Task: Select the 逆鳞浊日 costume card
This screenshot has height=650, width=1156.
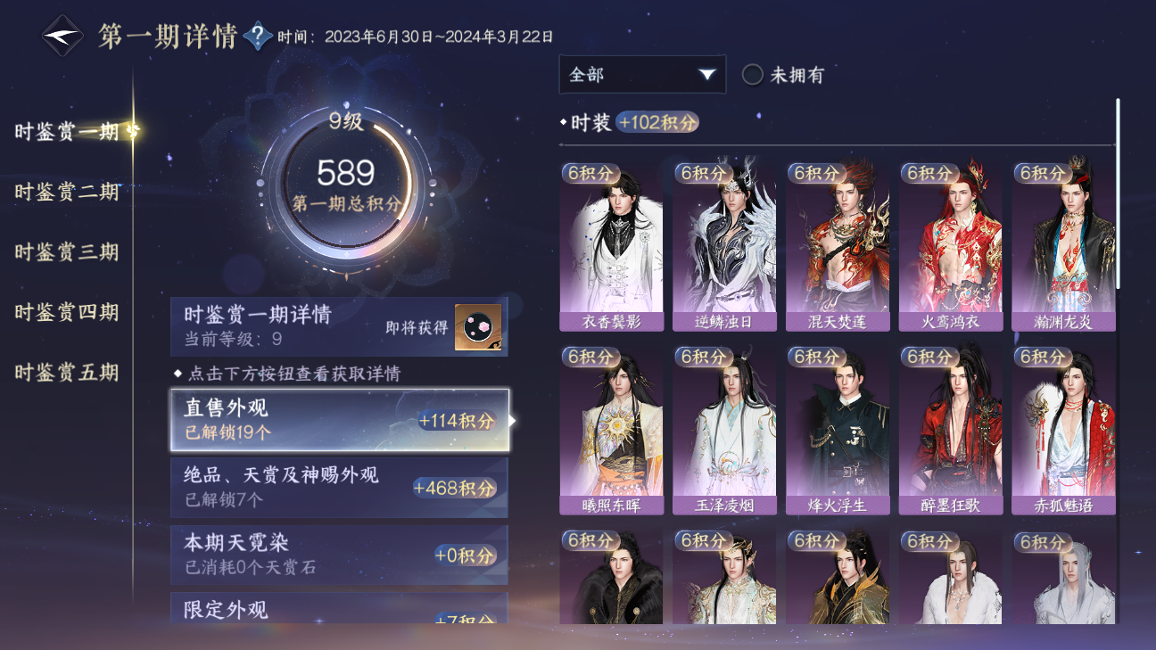Action: point(724,247)
